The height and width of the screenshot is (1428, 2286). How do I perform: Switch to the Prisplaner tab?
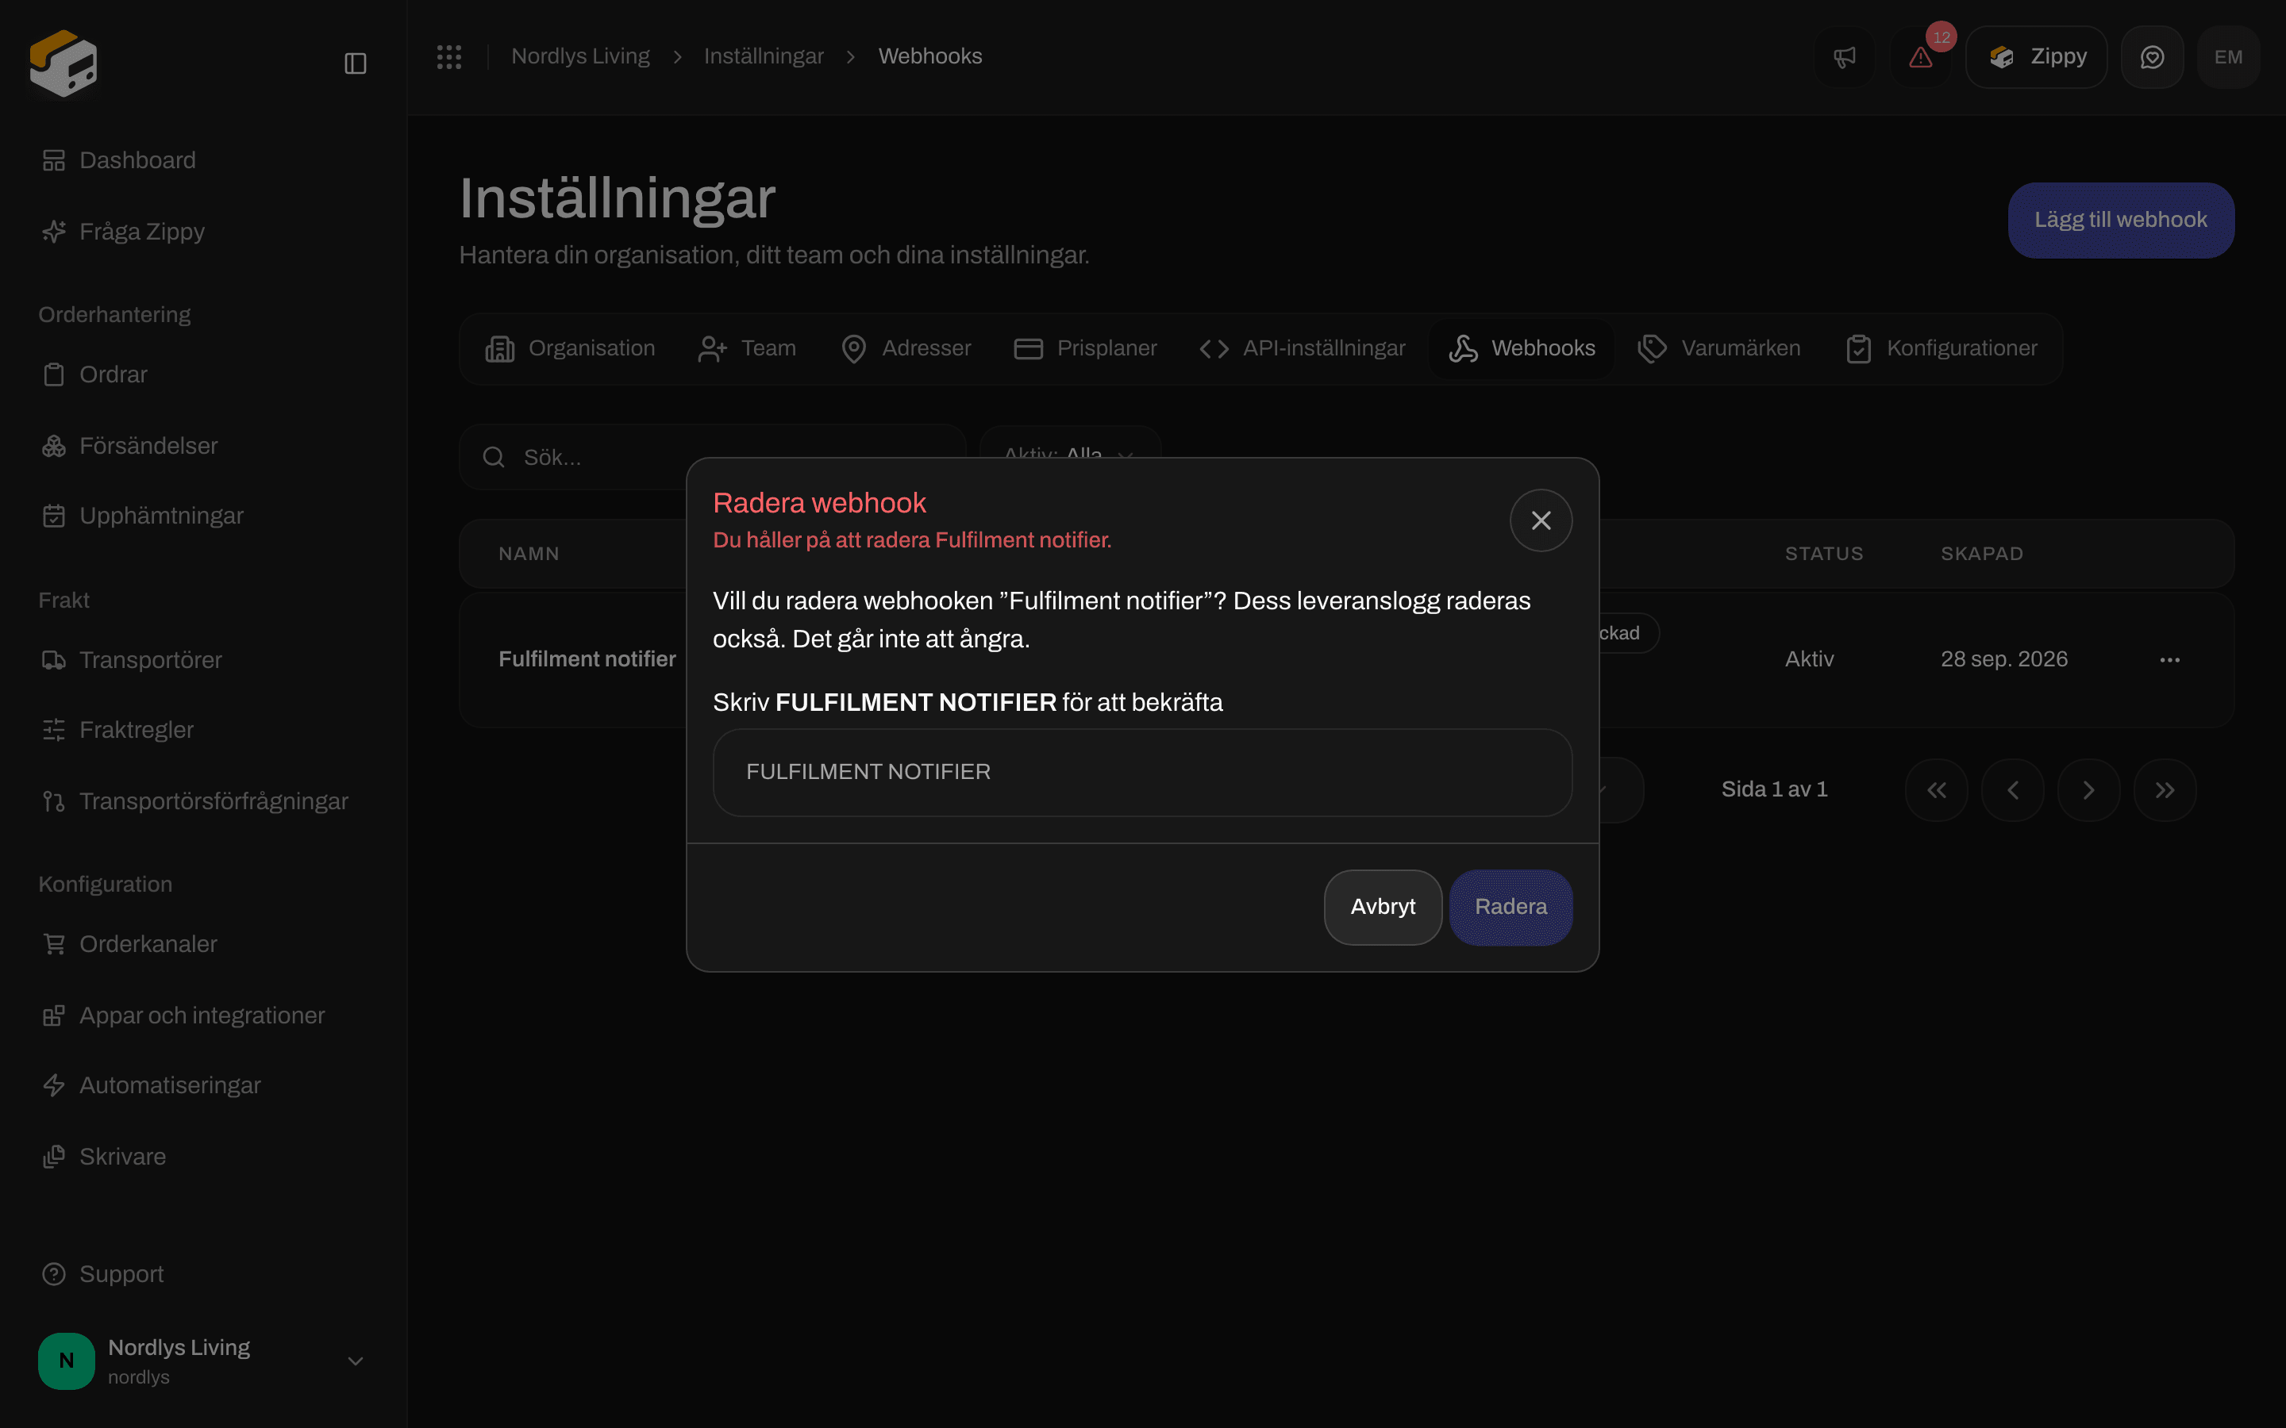[x=1084, y=348]
